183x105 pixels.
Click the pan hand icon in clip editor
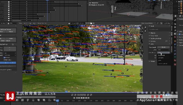click(x=145, y=31)
